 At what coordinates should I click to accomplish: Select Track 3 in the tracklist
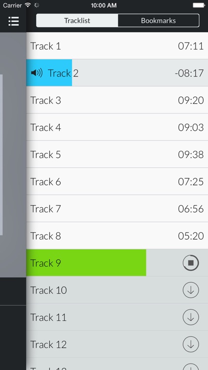pyautogui.click(x=117, y=100)
